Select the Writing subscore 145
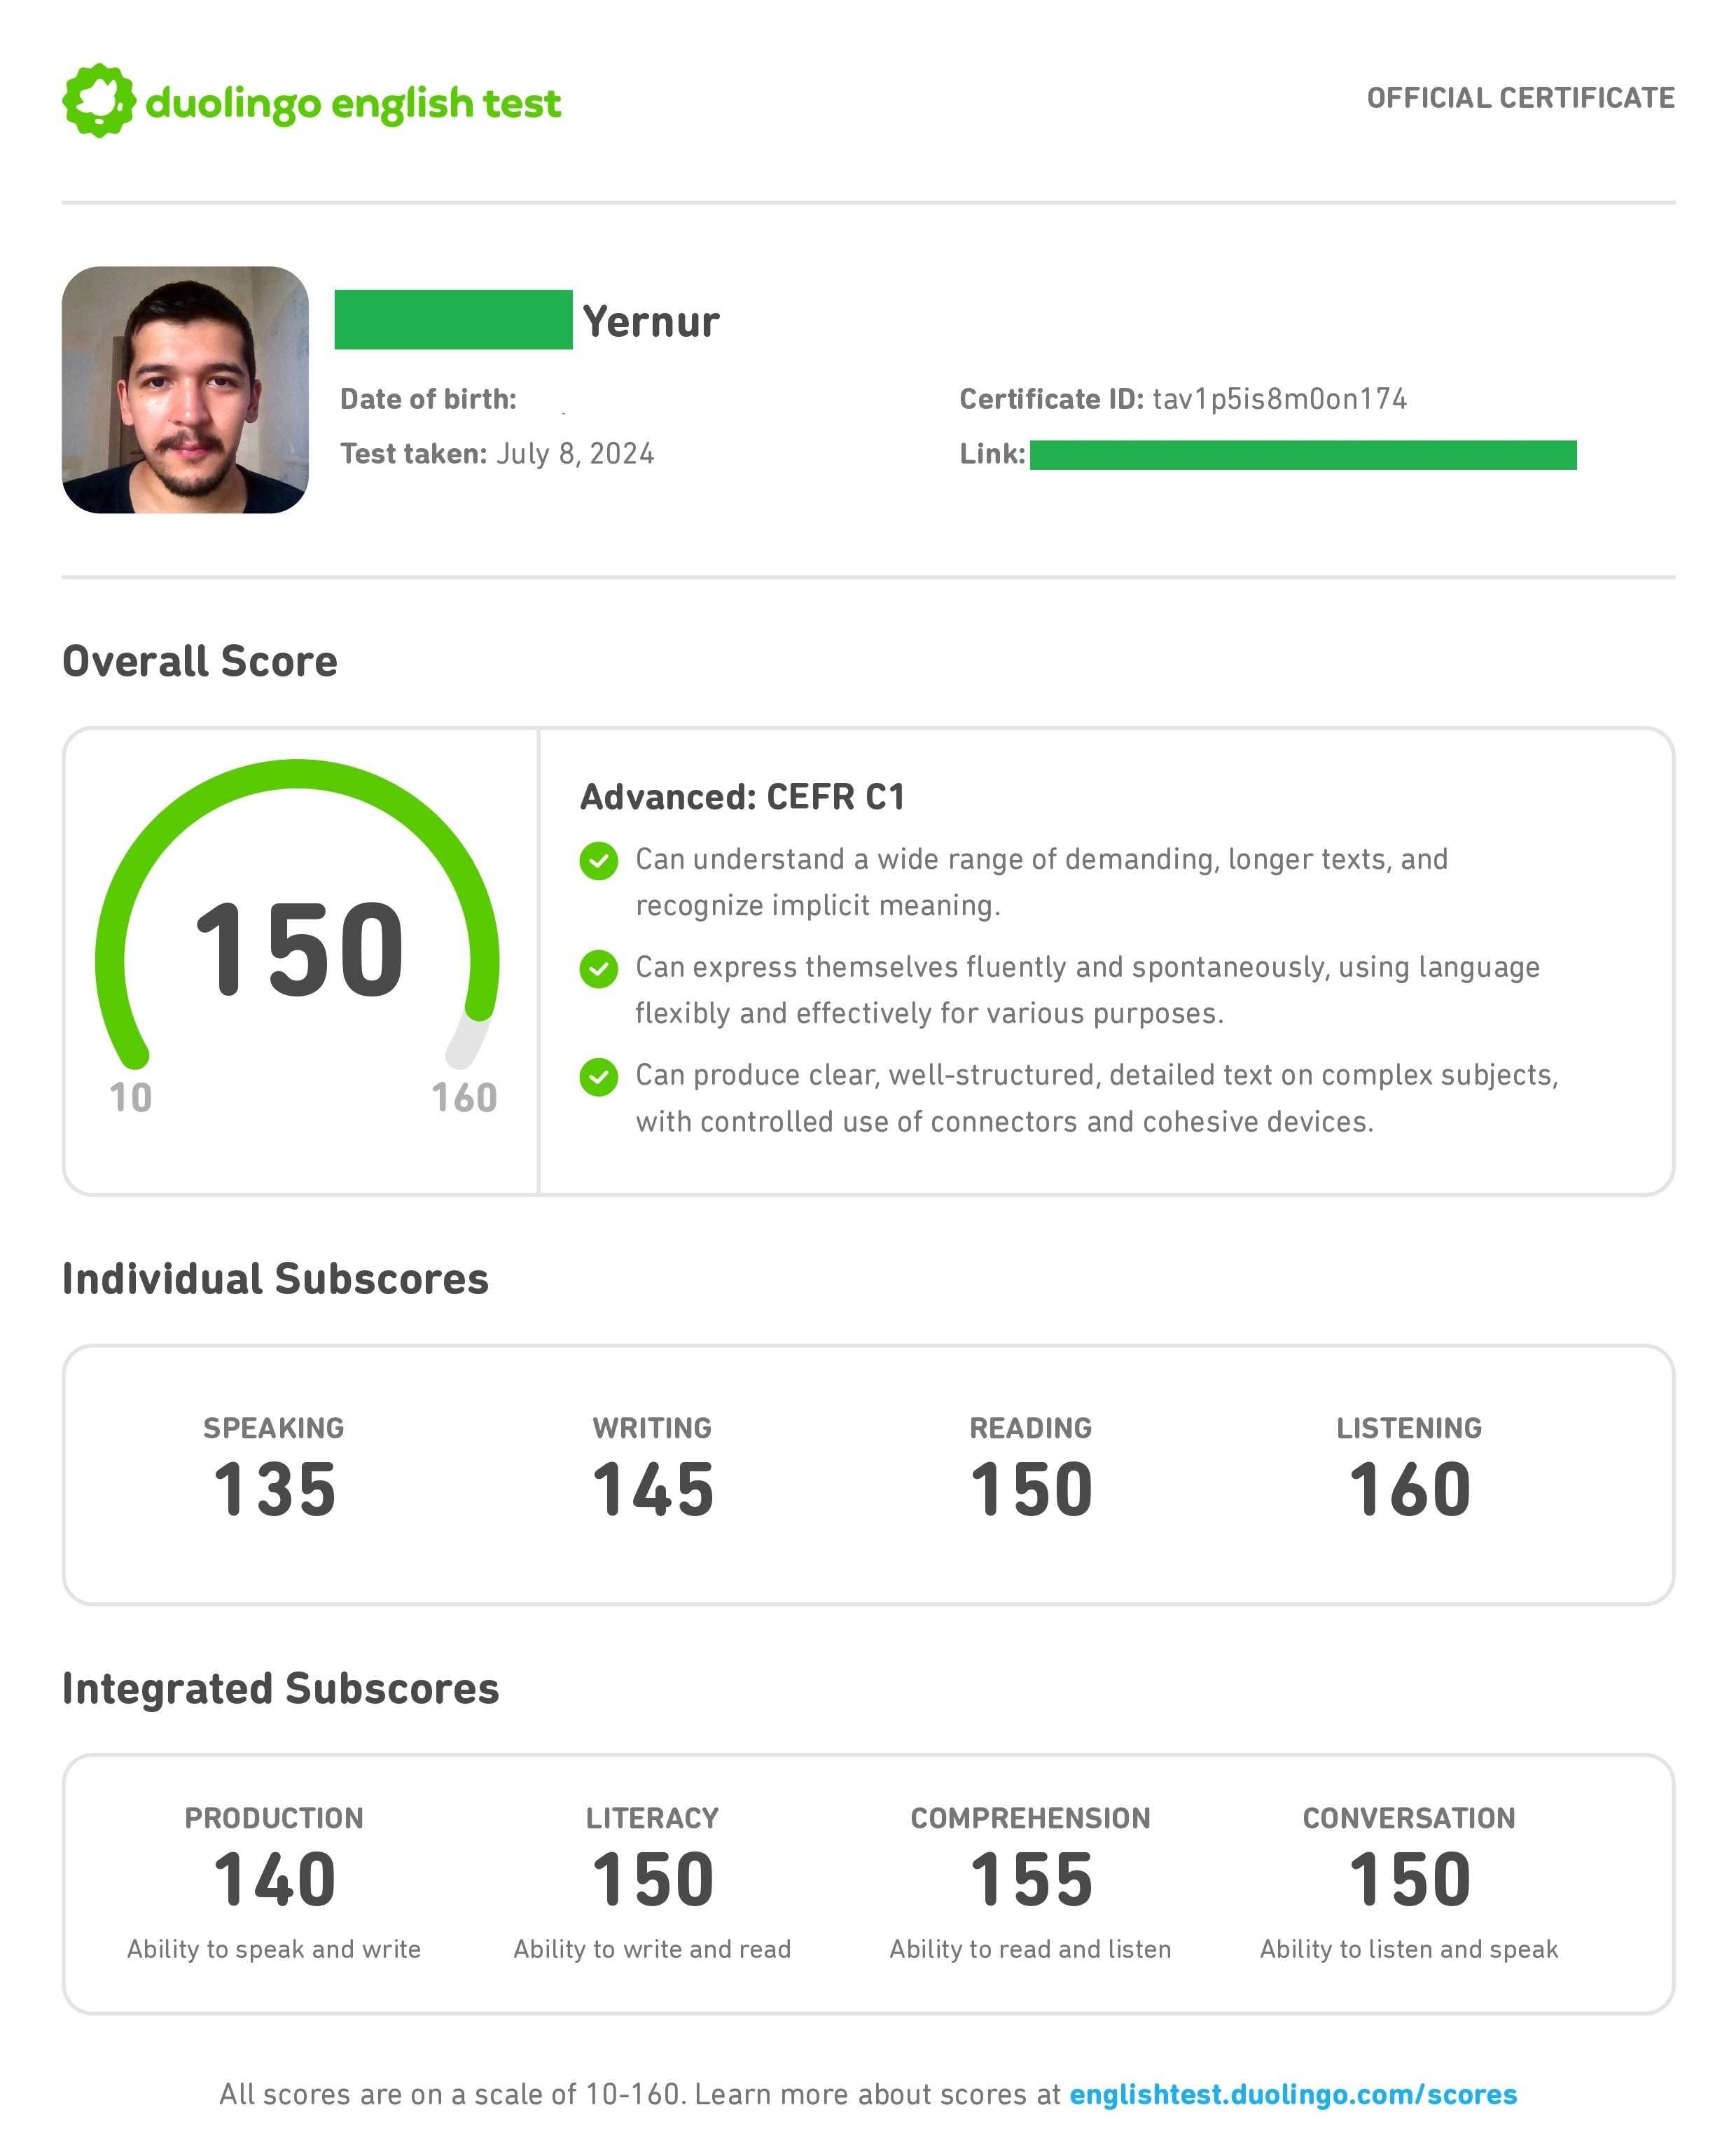 (653, 1490)
